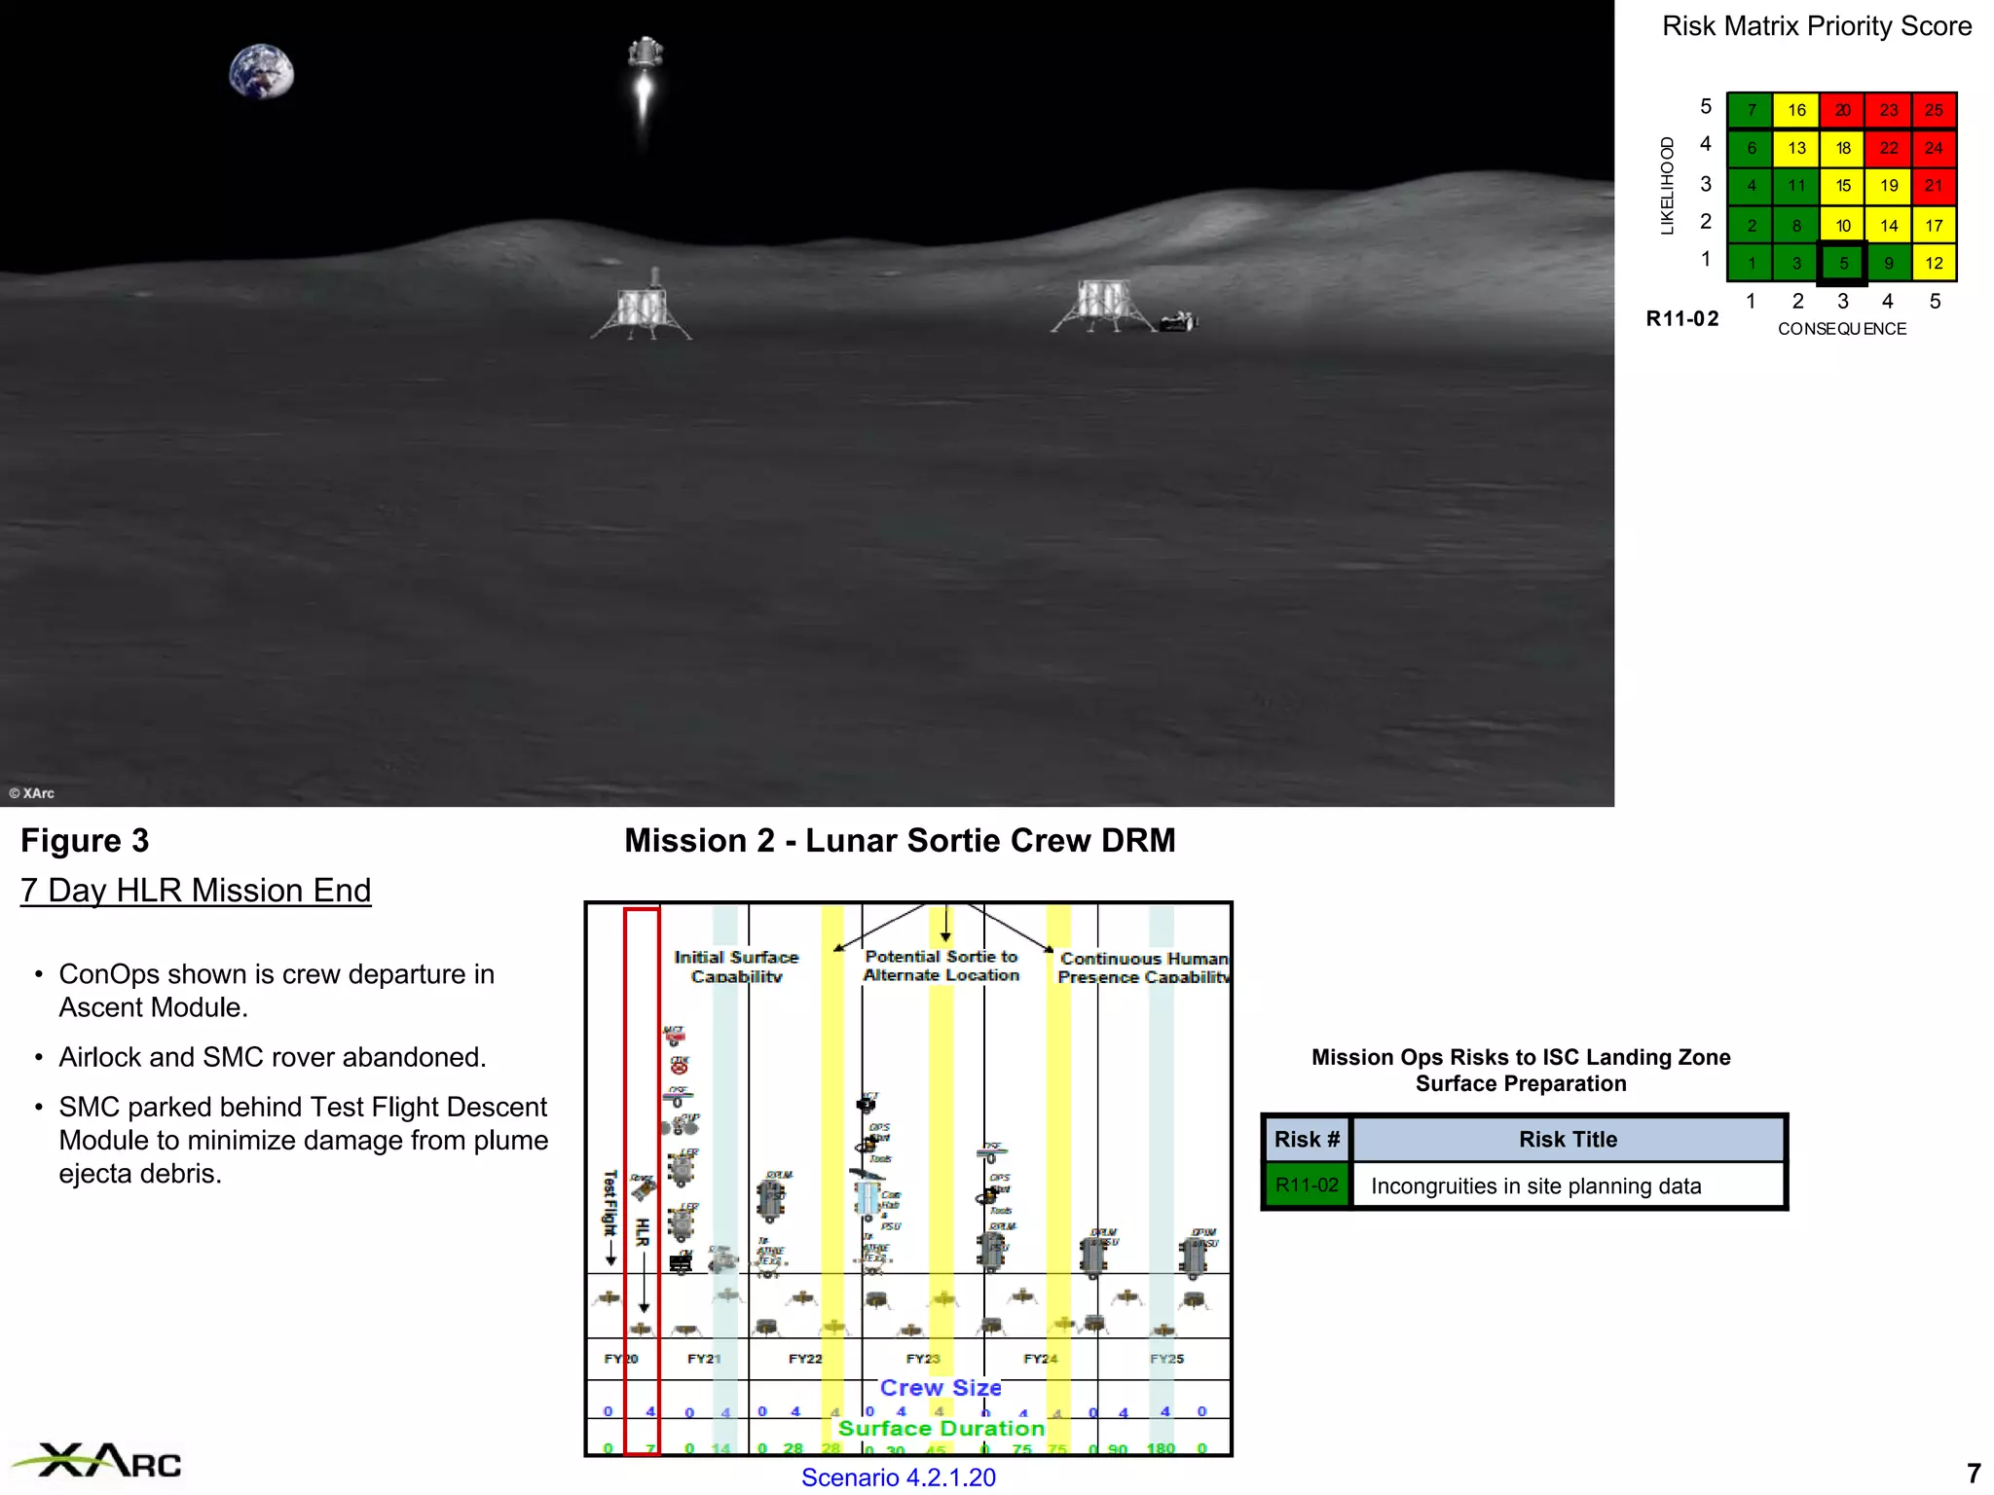
Task: Select the yellow cell numbered 16
Action: 1796,110
